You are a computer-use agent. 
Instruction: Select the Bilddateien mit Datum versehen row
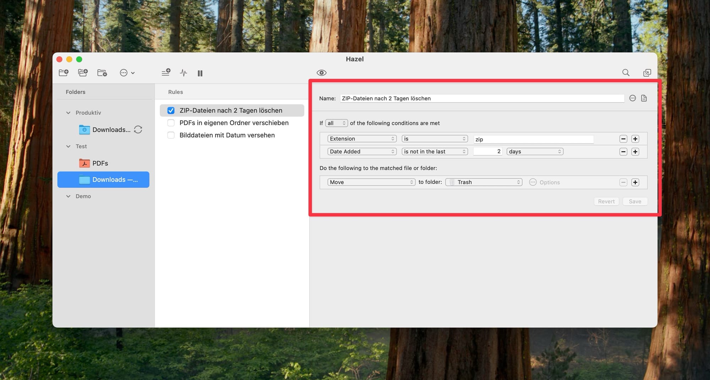point(232,135)
